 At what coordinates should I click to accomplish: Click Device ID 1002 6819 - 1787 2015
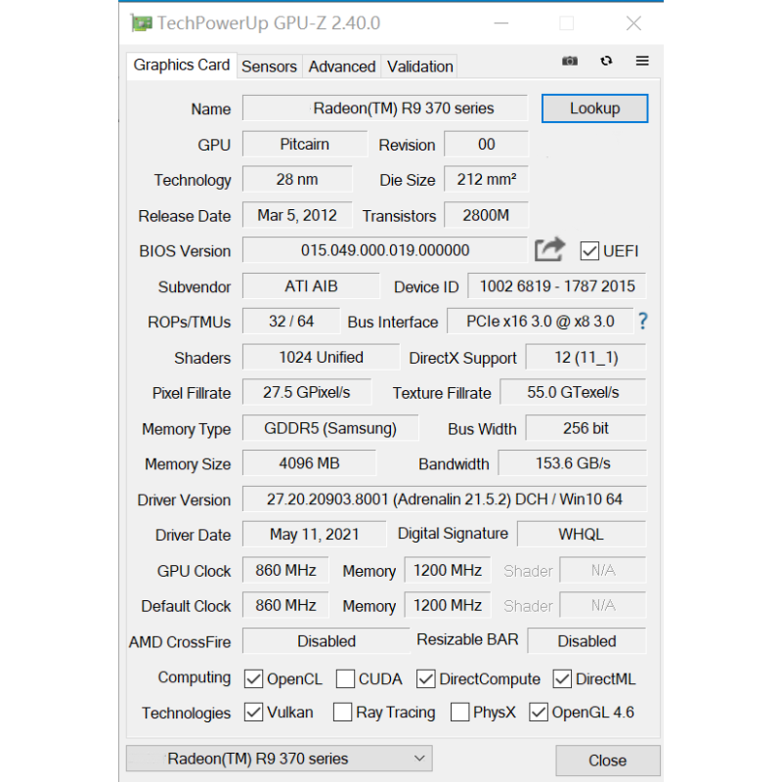[x=557, y=285]
